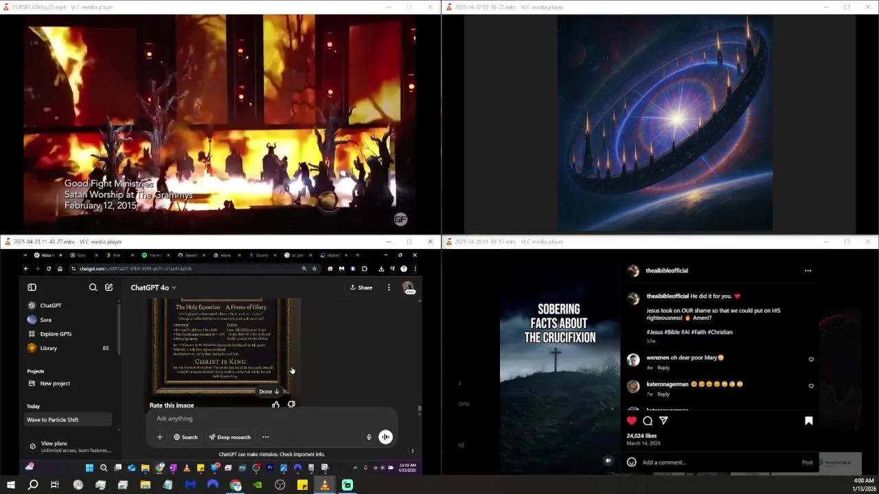
Task: Toggle bookmark save on Instagram post
Action: click(x=808, y=421)
